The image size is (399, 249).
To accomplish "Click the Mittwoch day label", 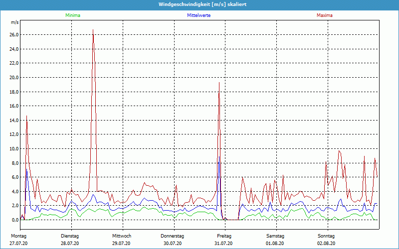I will point(122,236).
